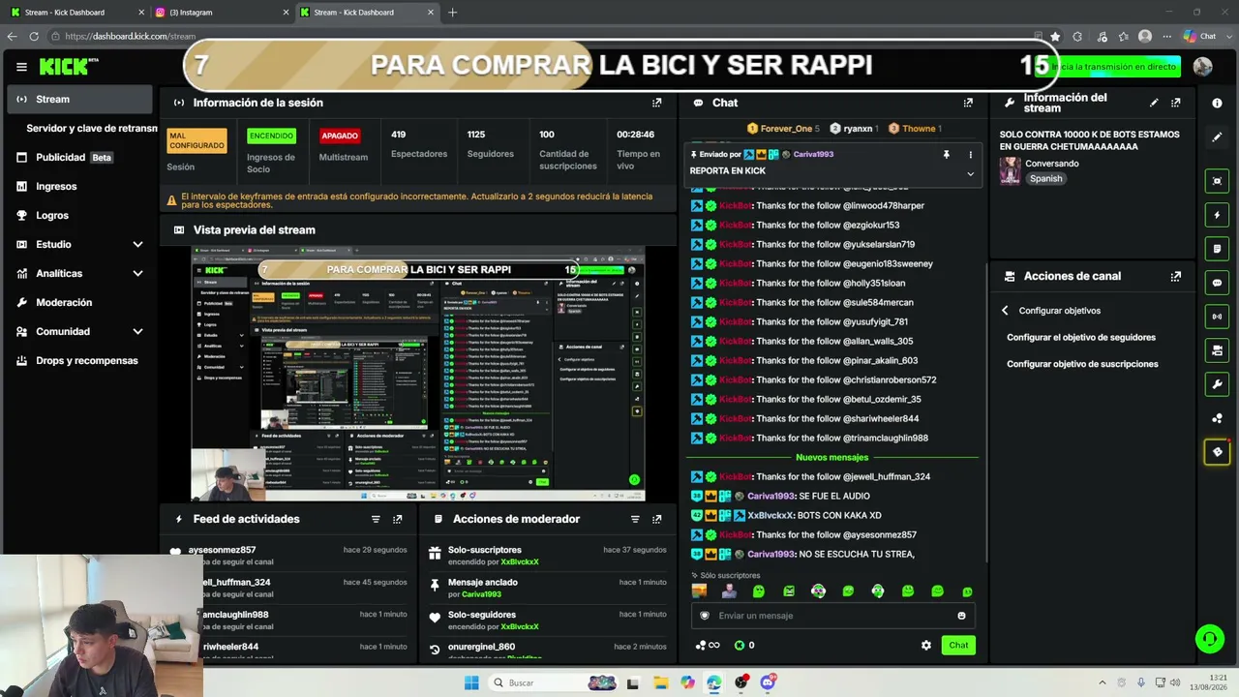Image resolution: width=1239 pixels, height=697 pixels.
Task: Pop out the Información de la sesión panel
Action: coord(657,103)
